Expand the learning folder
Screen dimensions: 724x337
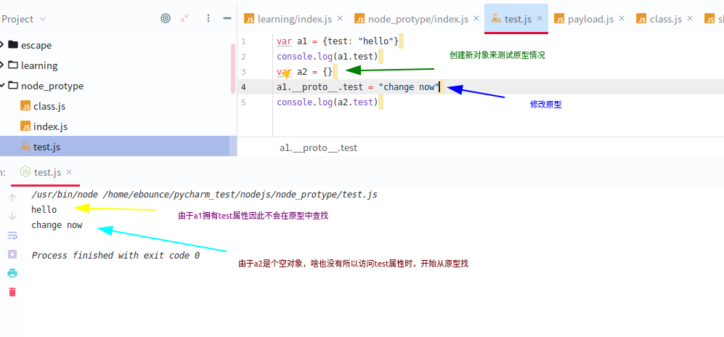point(2,65)
